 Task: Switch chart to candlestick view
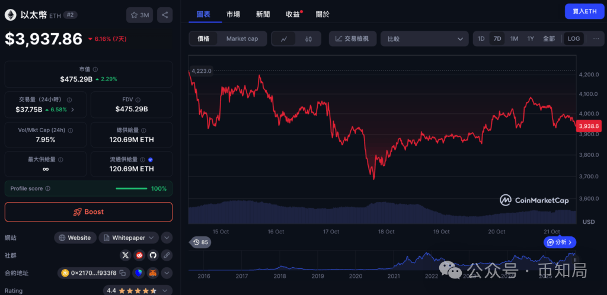[x=308, y=39]
